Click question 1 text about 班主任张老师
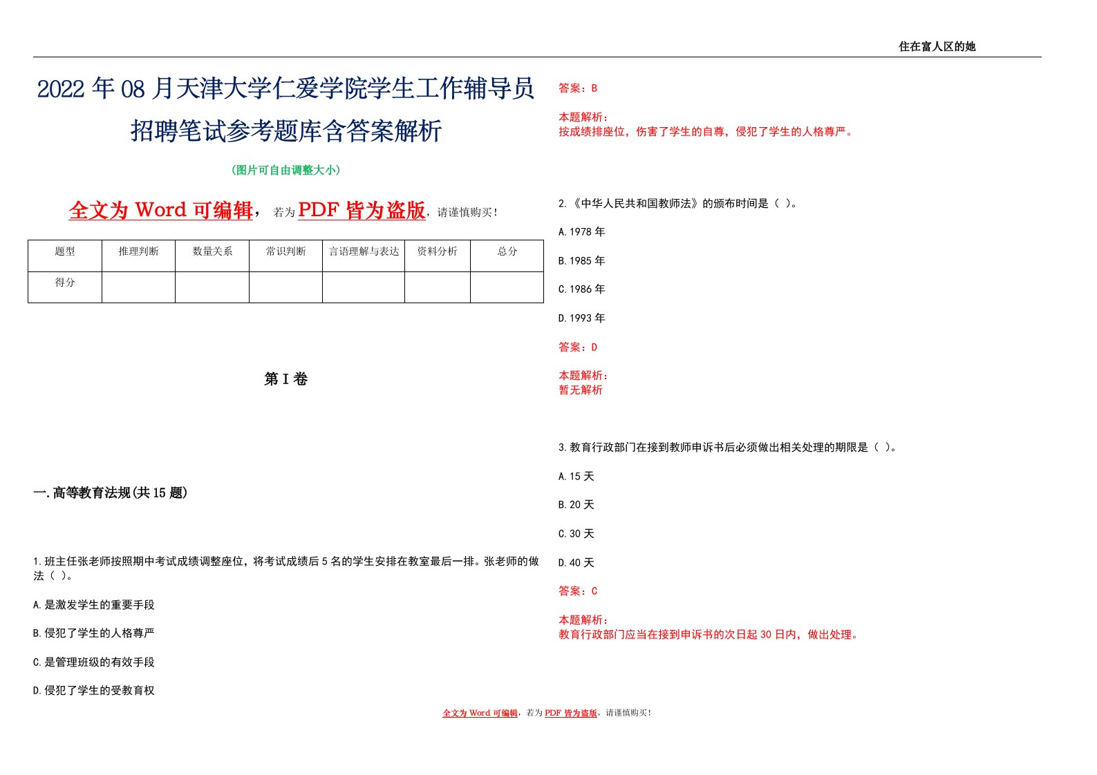The image size is (1097, 775). pyautogui.click(x=286, y=568)
